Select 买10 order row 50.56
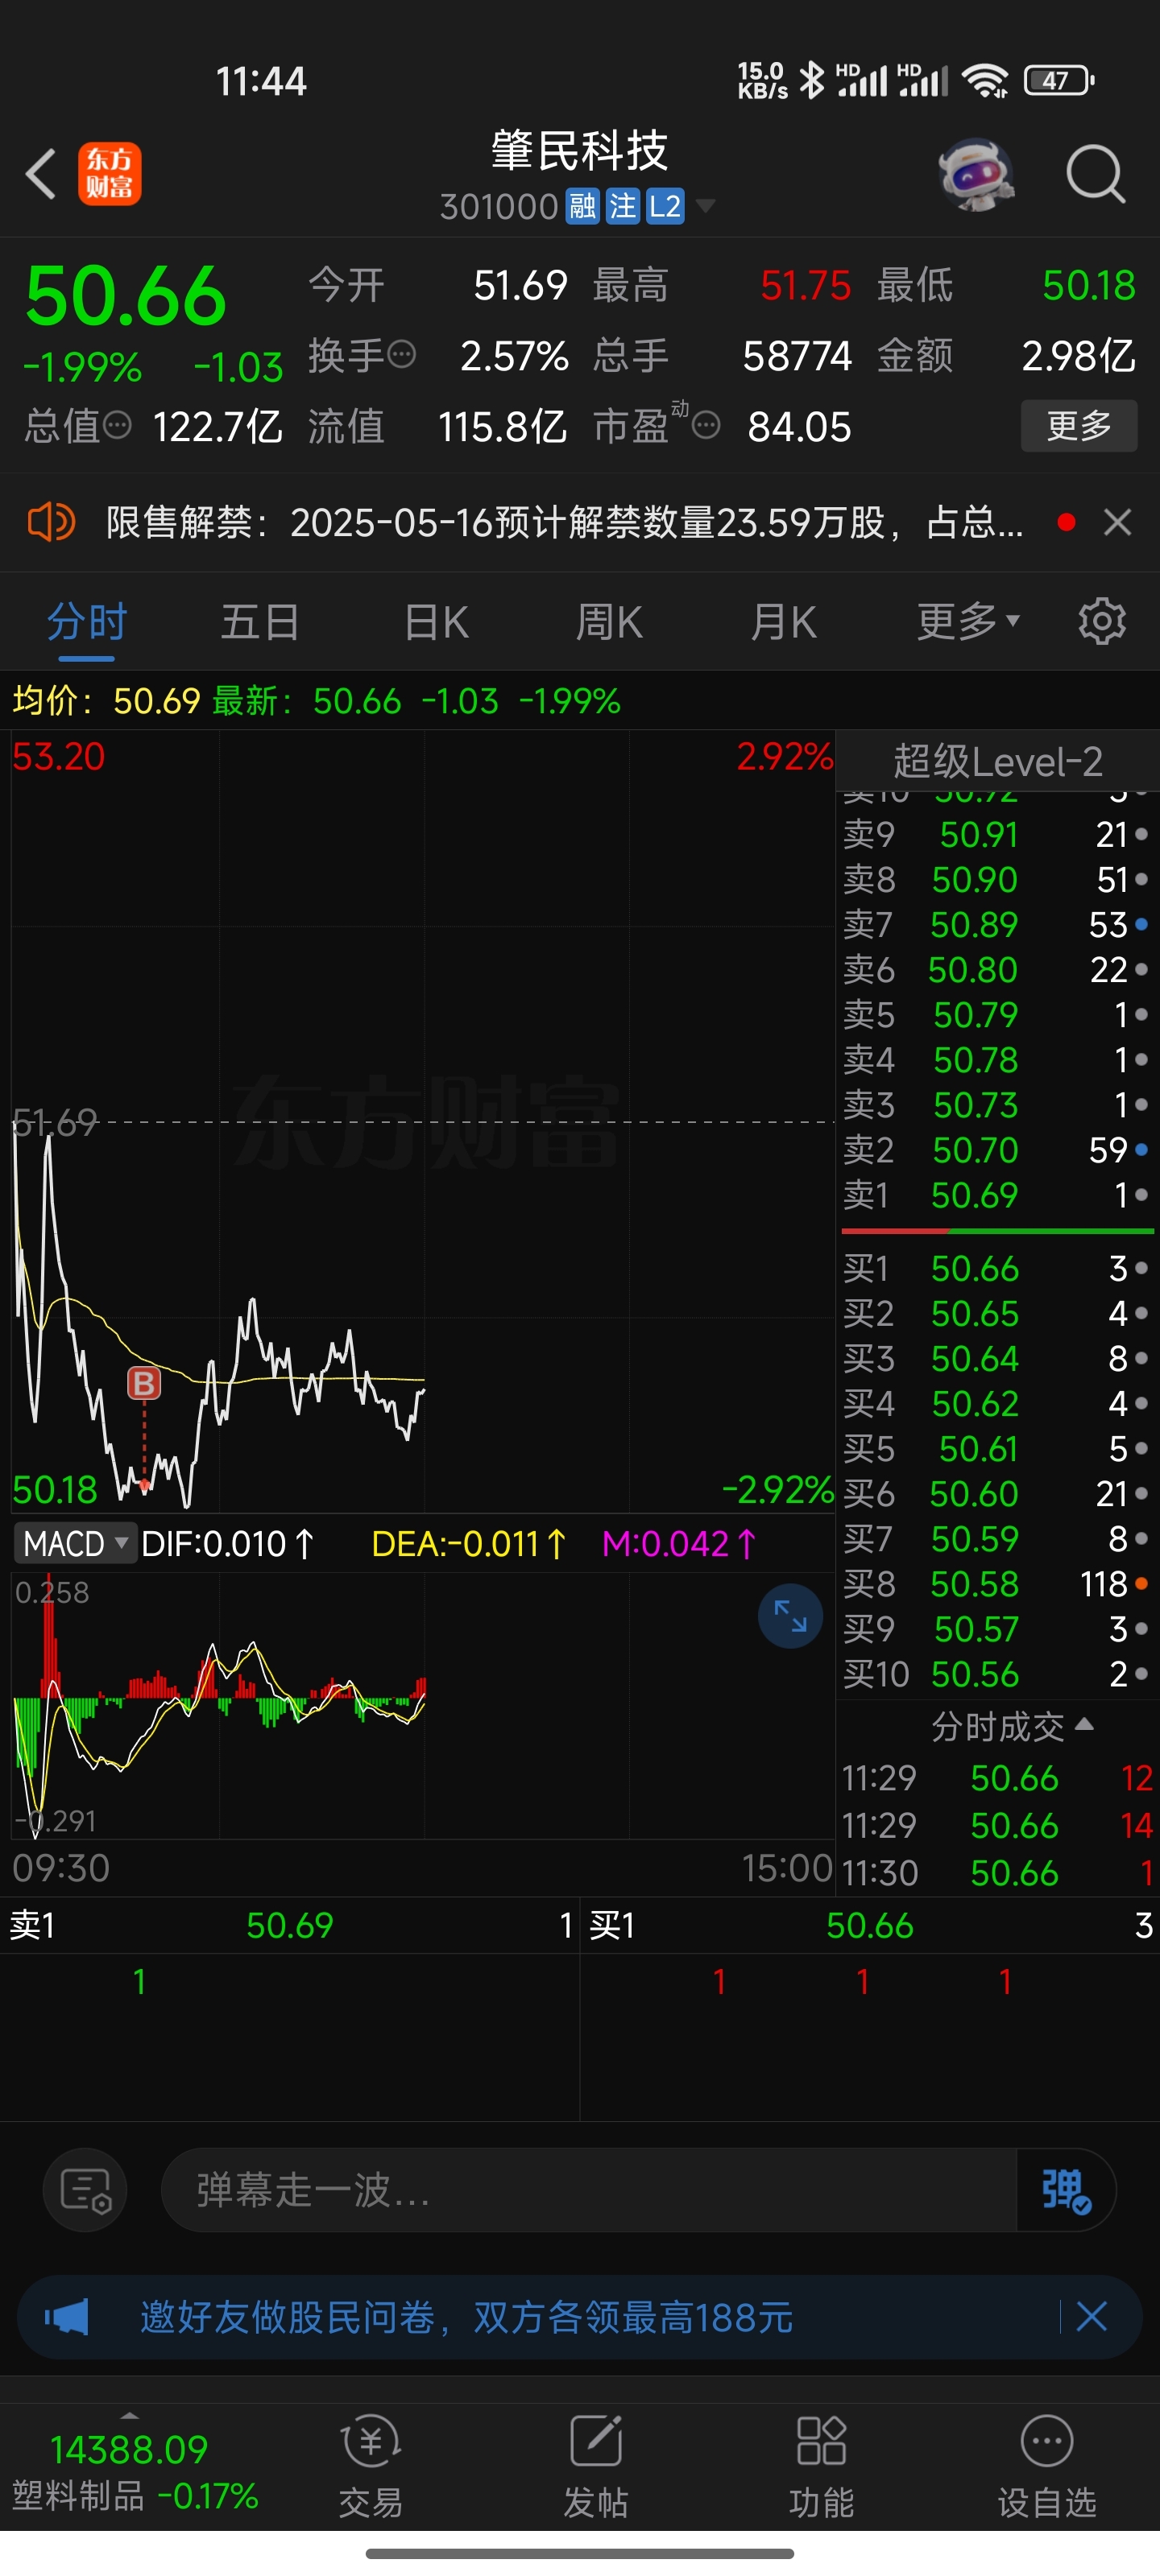This screenshot has height=2576, width=1160. pos(996,1674)
